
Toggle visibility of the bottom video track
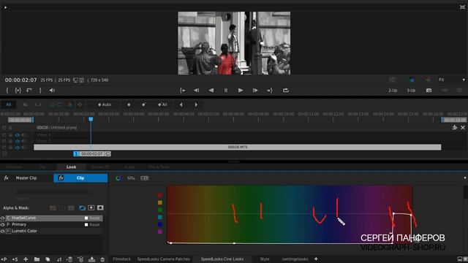pos(18,148)
